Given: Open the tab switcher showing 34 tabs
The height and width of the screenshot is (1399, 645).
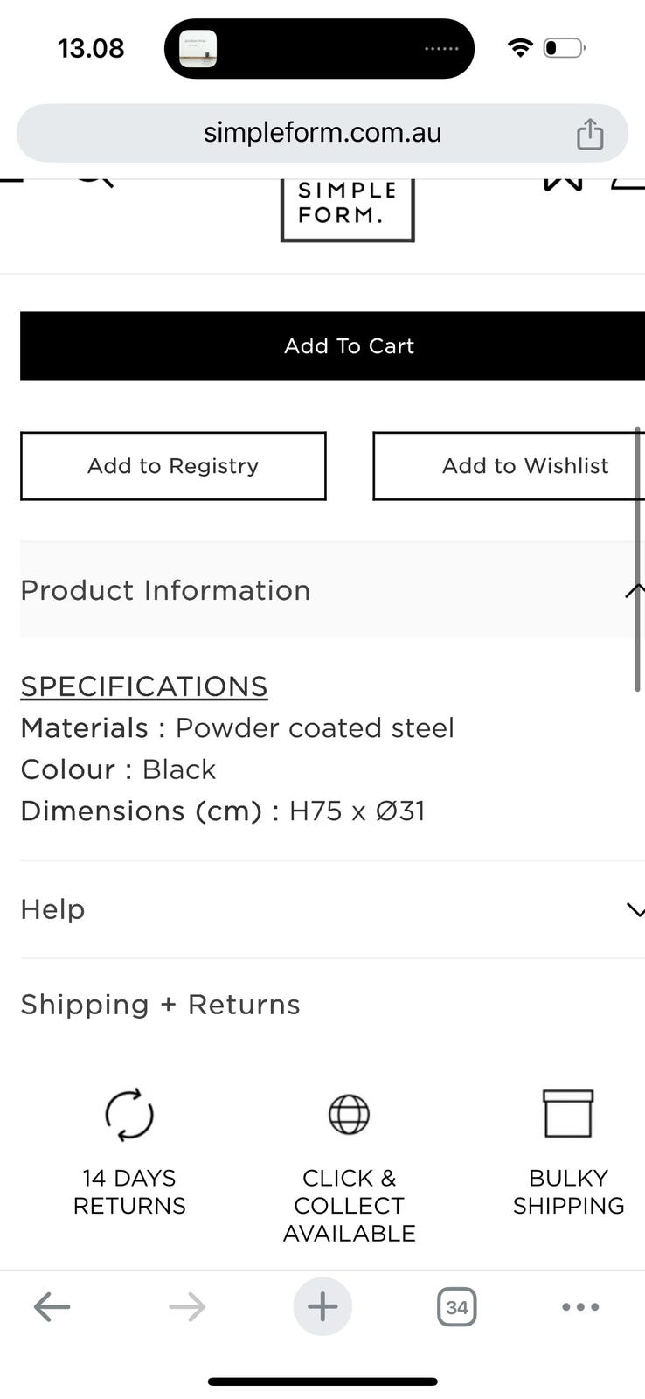Looking at the screenshot, I should click(x=456, y=1307).
